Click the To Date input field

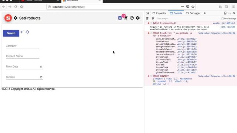(x=23, y=77)
